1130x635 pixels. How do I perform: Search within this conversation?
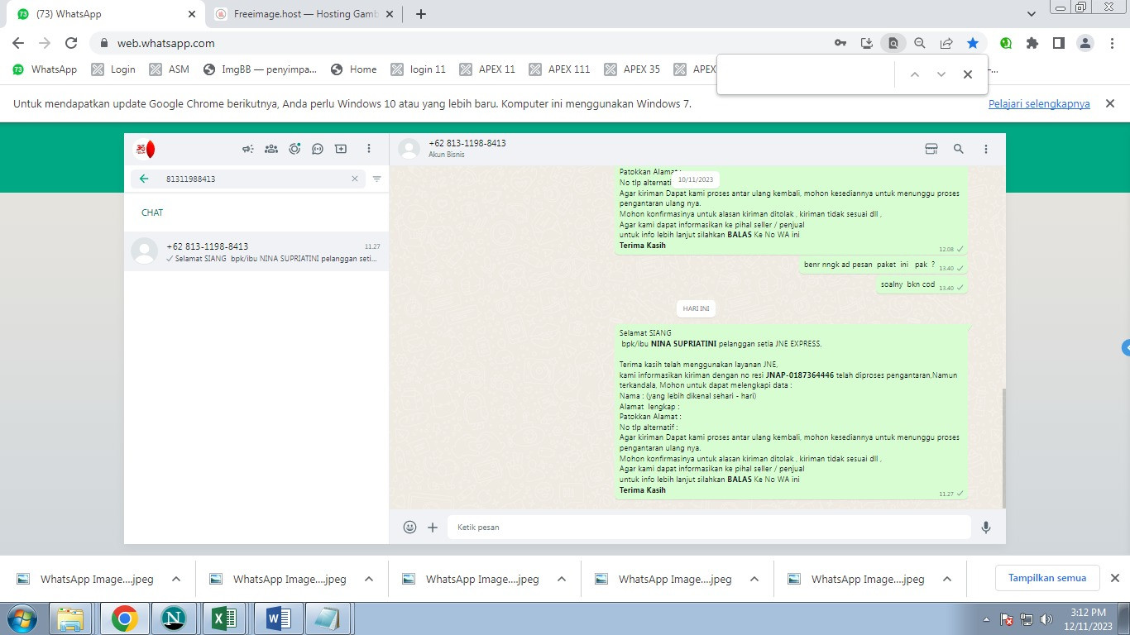pos(959,149)
